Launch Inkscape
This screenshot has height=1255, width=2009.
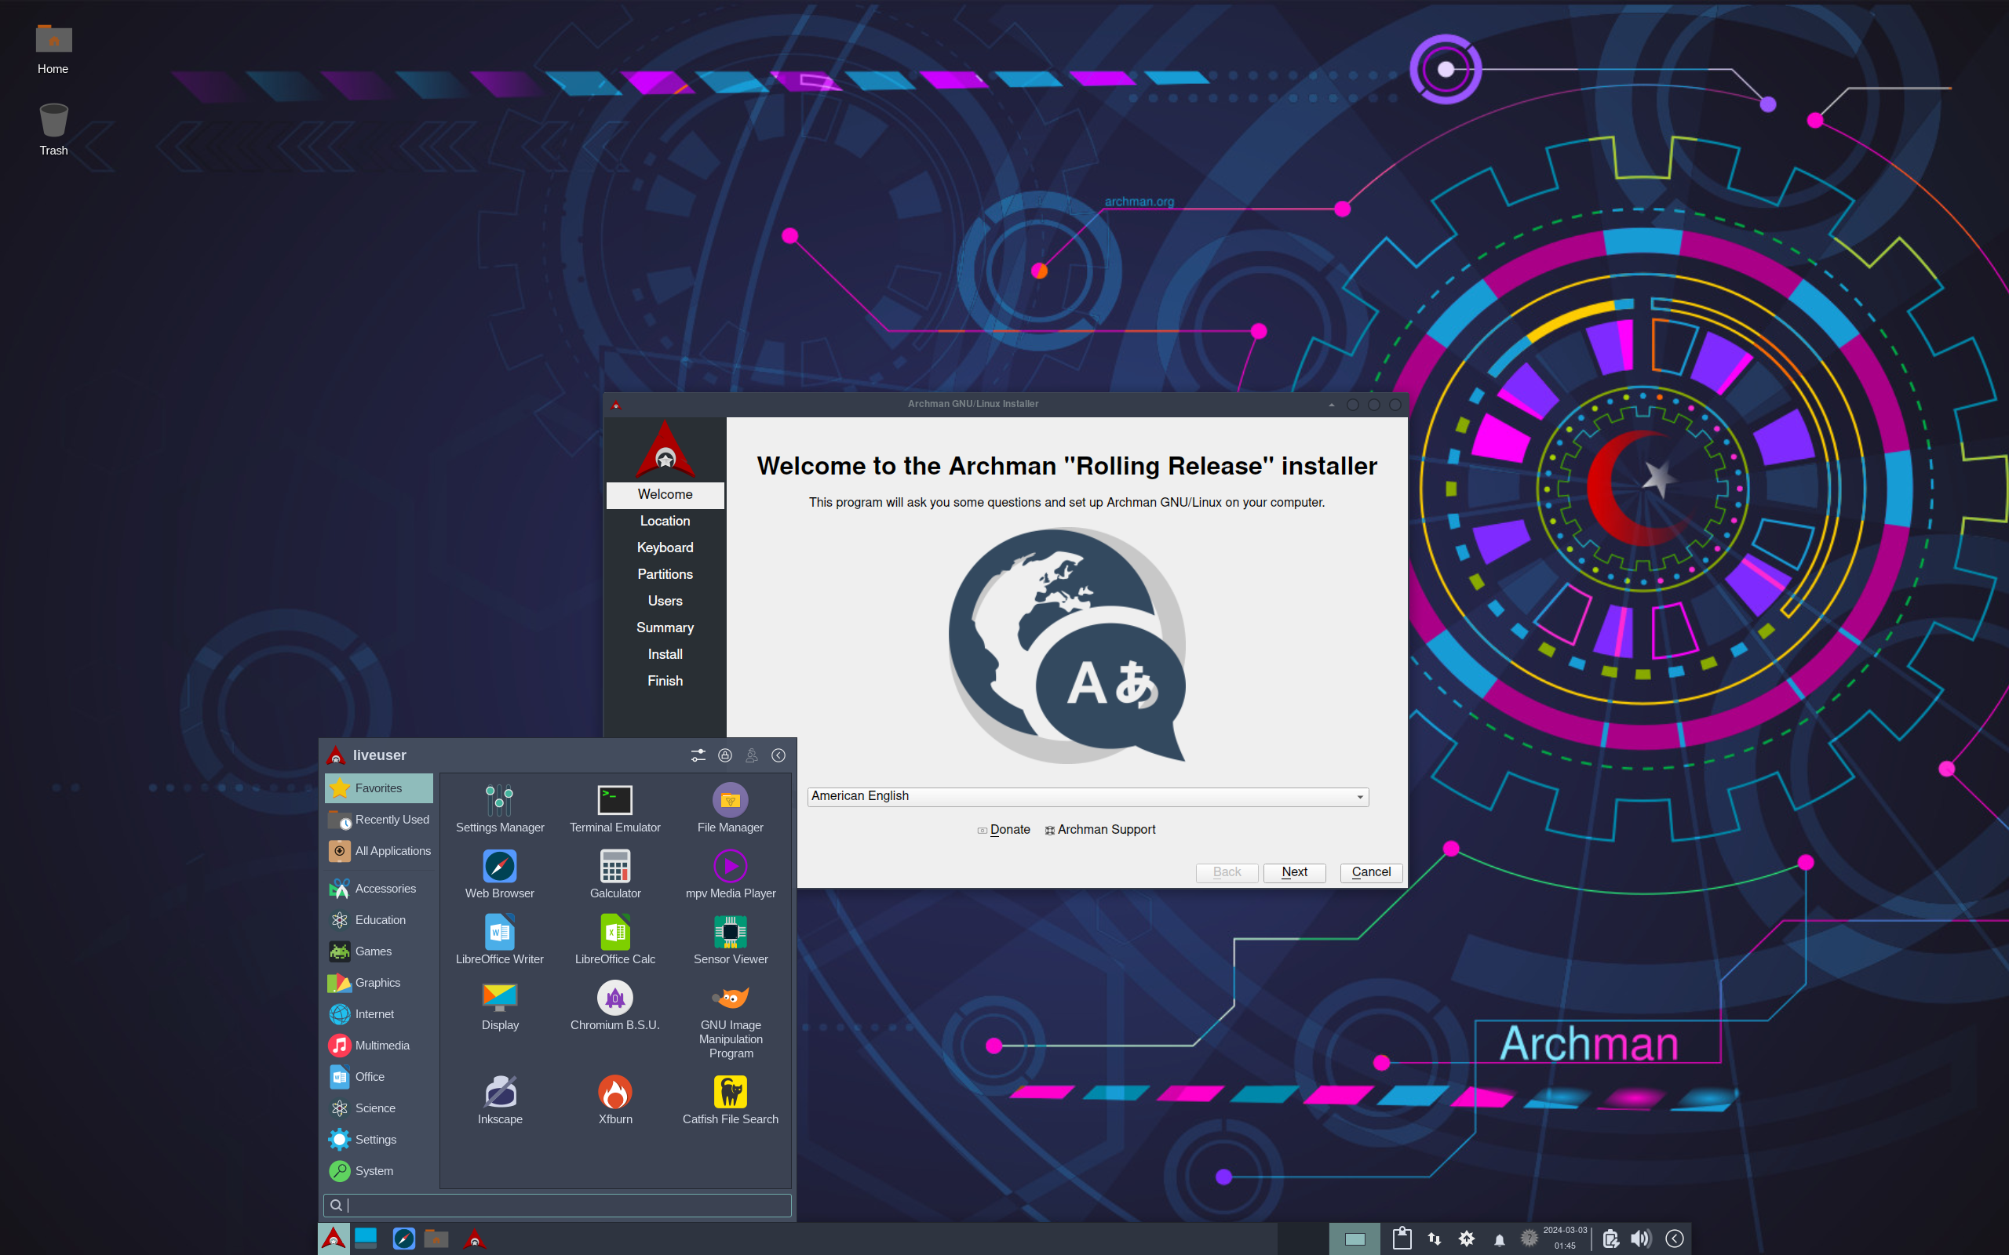click(500, 1100)
